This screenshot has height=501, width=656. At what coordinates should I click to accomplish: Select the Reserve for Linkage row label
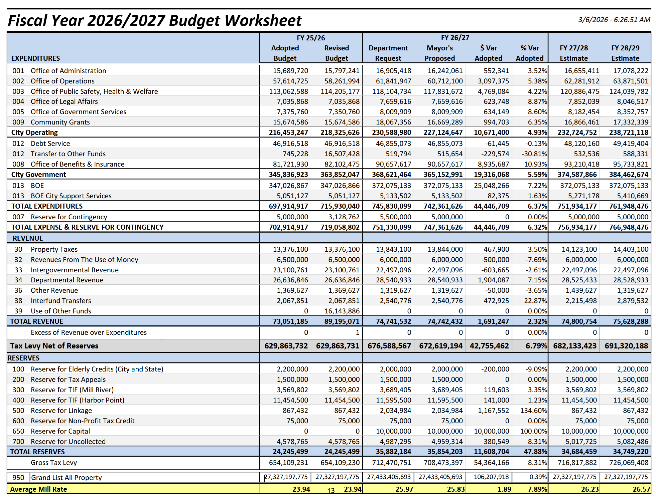(x=61, y=411)
